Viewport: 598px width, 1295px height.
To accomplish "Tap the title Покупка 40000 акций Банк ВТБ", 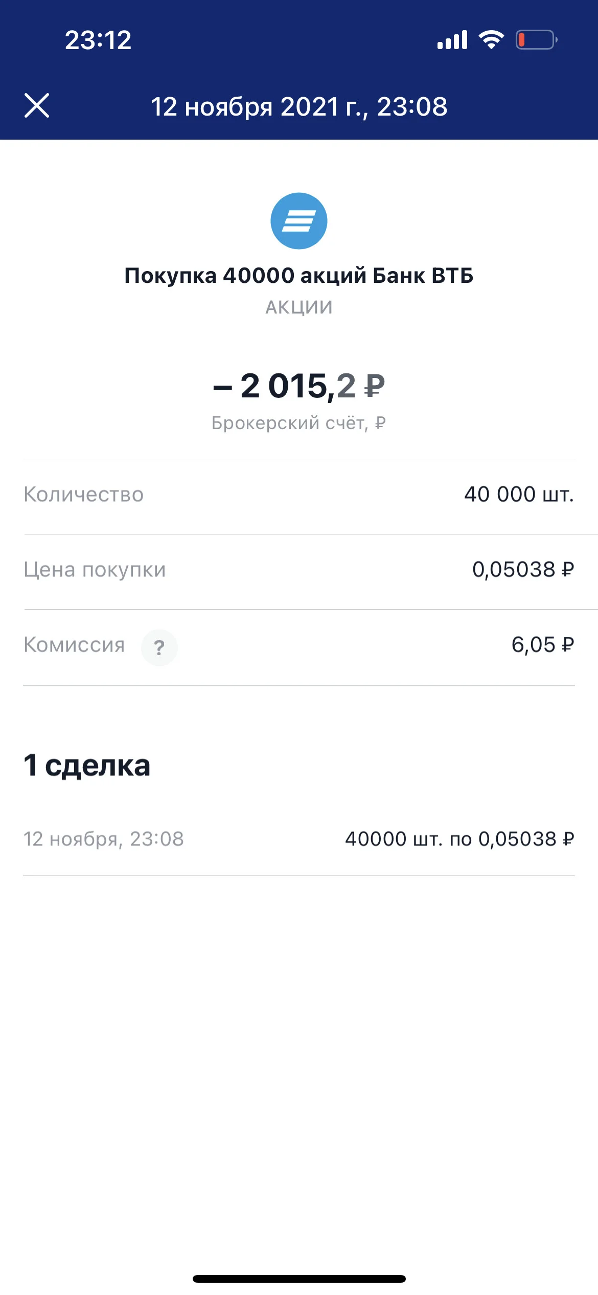I will pos(299,275).
